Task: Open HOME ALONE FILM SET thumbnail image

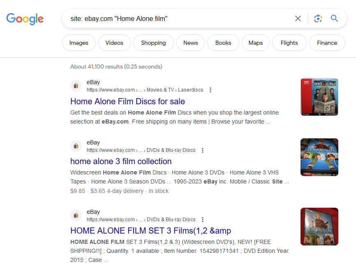Action: click(x=319, y=227)
